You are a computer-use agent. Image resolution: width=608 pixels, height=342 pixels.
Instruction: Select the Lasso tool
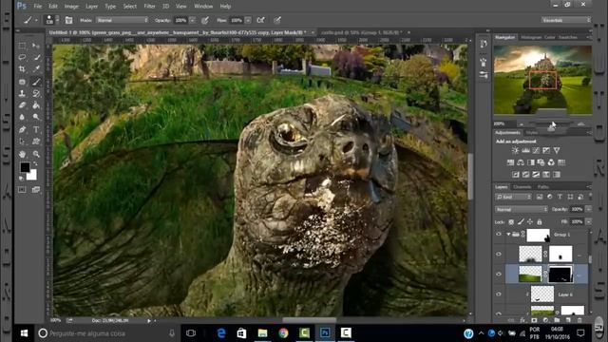point(22,57)
